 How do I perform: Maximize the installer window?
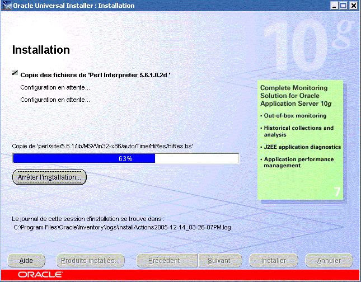click(344, 6)
